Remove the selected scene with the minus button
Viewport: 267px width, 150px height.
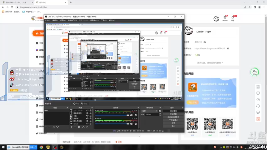pos(49,127)
